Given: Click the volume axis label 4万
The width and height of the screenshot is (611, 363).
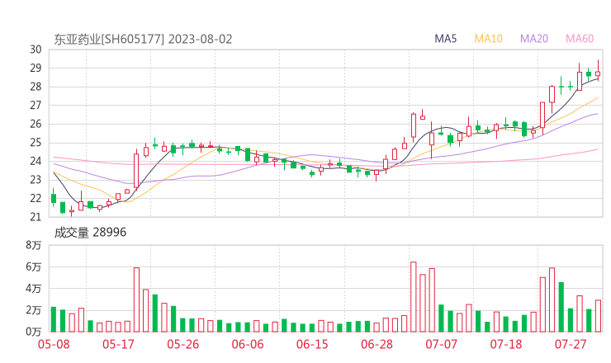Looking at the screenshot, I should pos(34,289).
